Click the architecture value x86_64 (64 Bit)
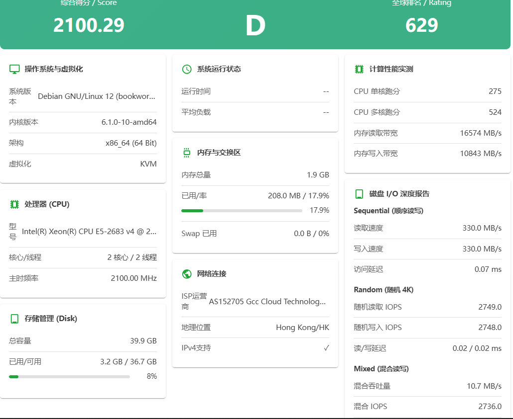This screenshot has width=513, height=419. point(131,143)
